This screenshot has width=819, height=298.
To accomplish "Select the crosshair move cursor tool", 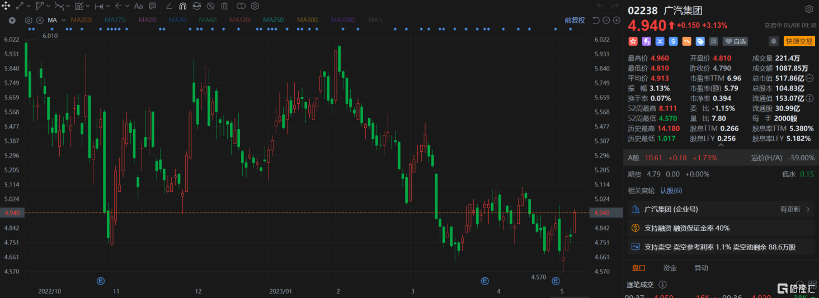I will (6, 7).
